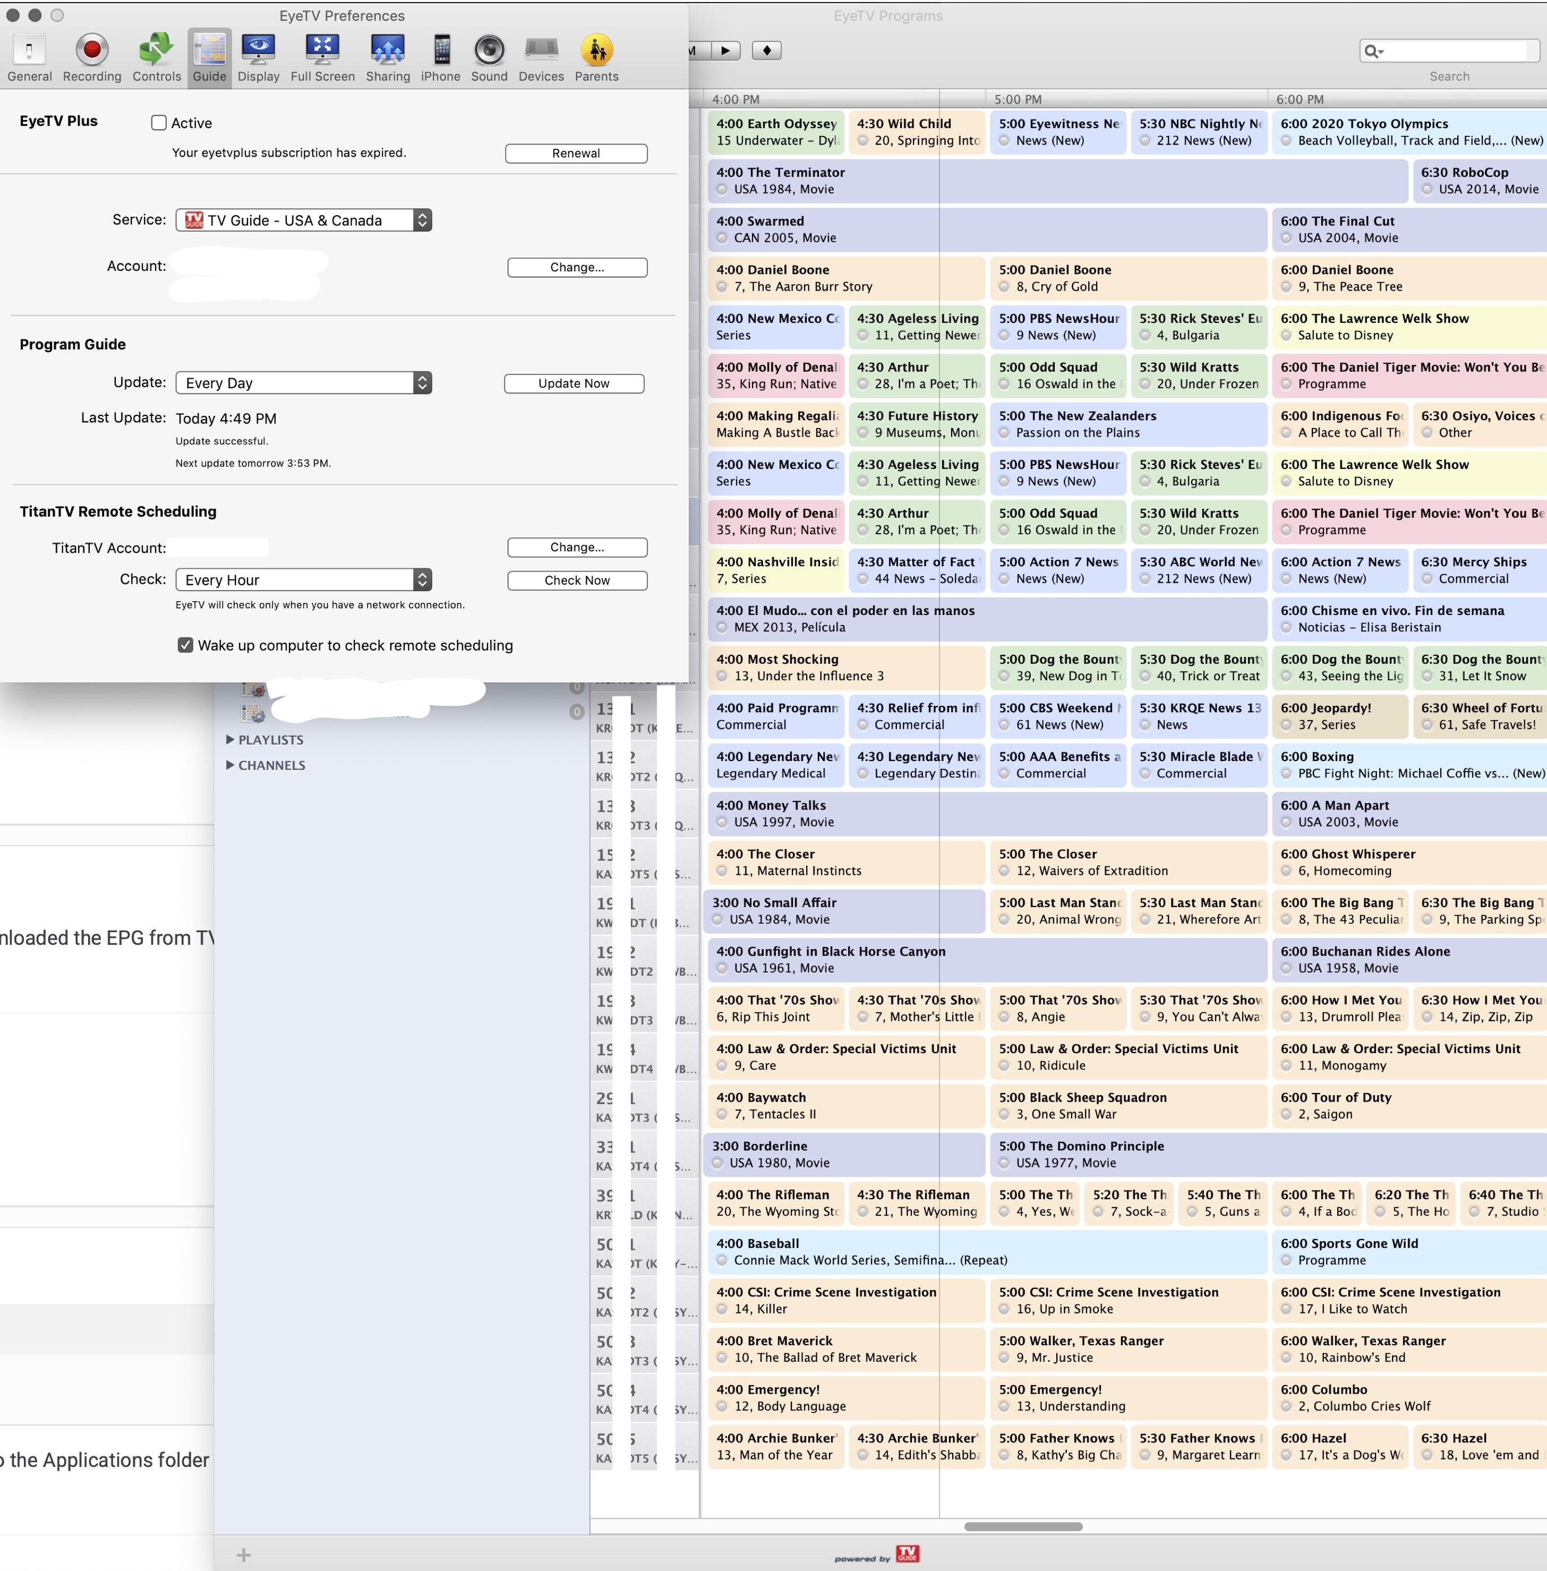The image size is (1547, 1571).
Task: Select 4:00 Earth Odyssey program
Action: (776, 132)
